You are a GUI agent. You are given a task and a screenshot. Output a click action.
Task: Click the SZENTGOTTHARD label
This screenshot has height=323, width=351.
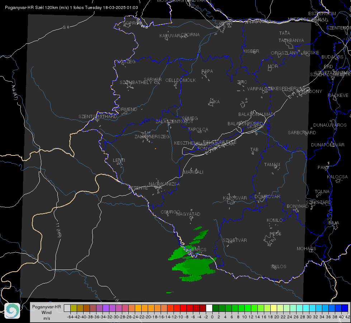98,116
